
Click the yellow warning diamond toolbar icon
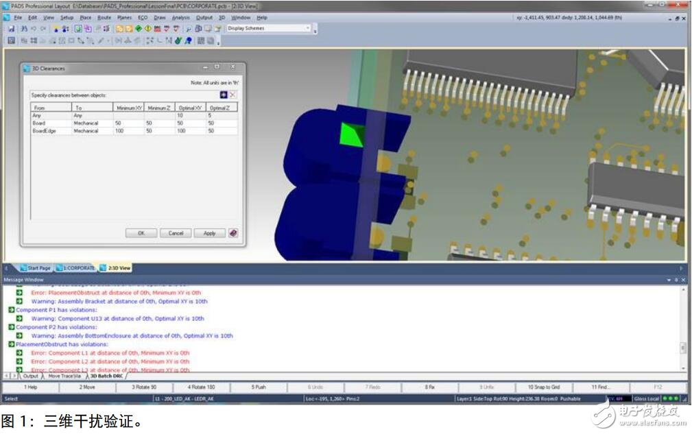point(148,29)
